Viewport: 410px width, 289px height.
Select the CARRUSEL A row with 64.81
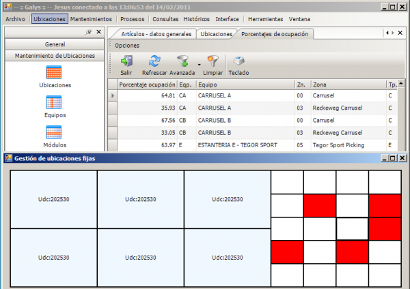tap(205, 96)
